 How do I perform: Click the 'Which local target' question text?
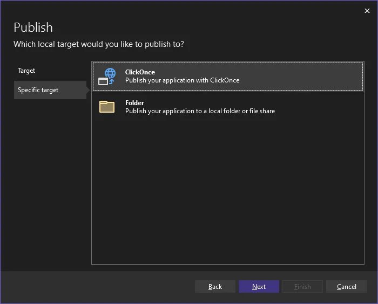coord(98,44)
